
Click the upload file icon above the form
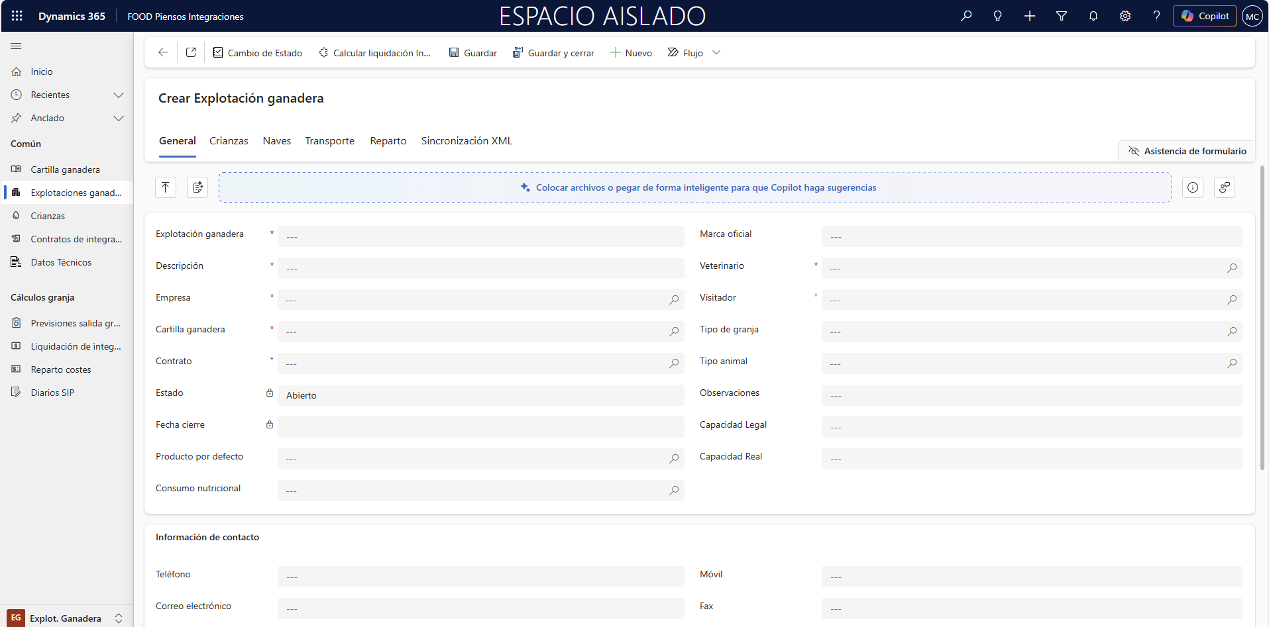tap(165, 187)
